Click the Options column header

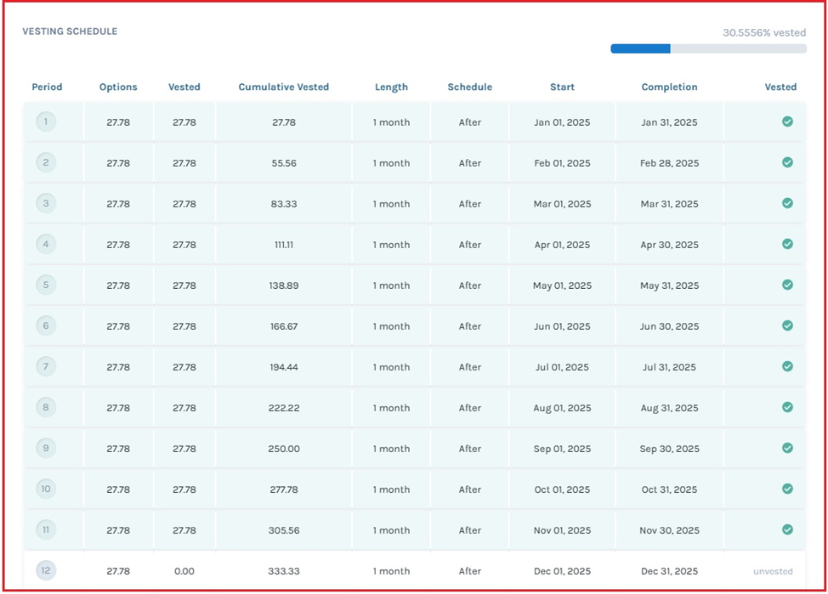[118, 87]
